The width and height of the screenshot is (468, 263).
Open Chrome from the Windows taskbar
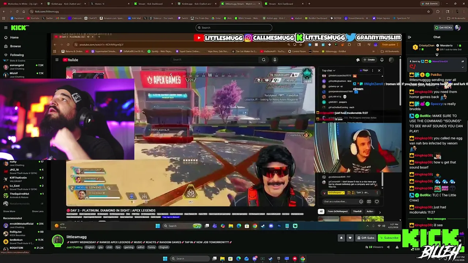tap(303, 259)
